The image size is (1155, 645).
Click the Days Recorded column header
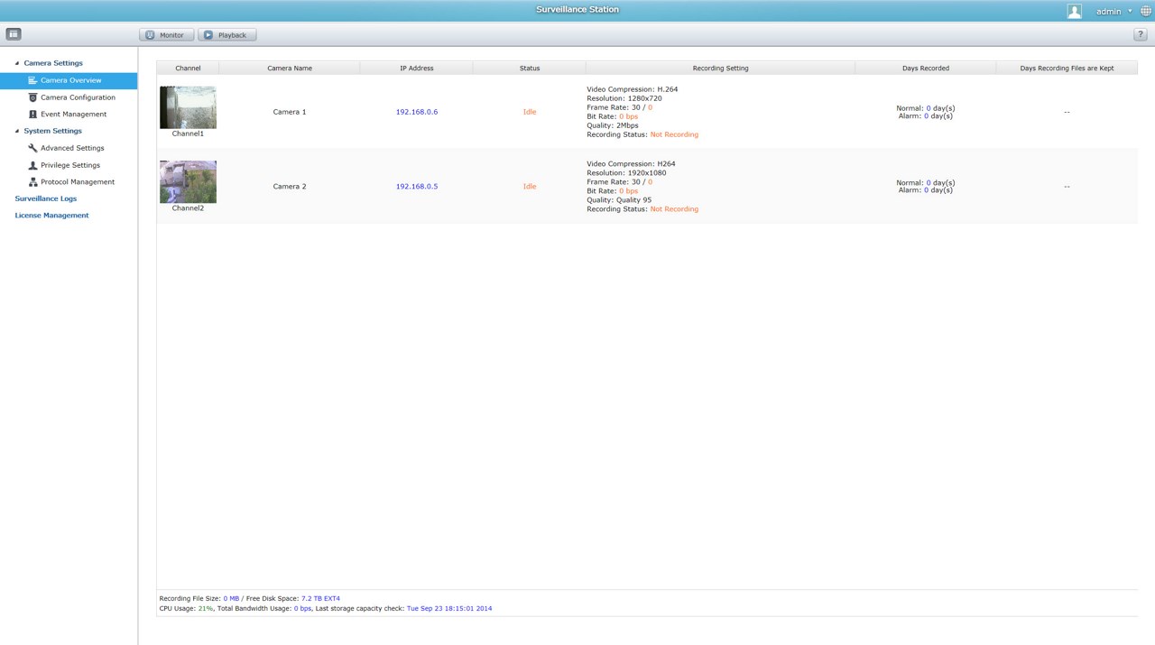926,68
